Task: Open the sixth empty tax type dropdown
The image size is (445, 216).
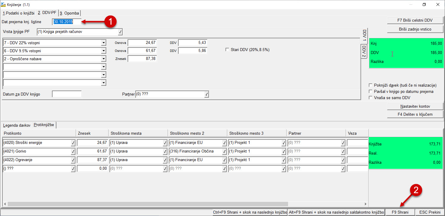Action: click(x=103, y=83)
